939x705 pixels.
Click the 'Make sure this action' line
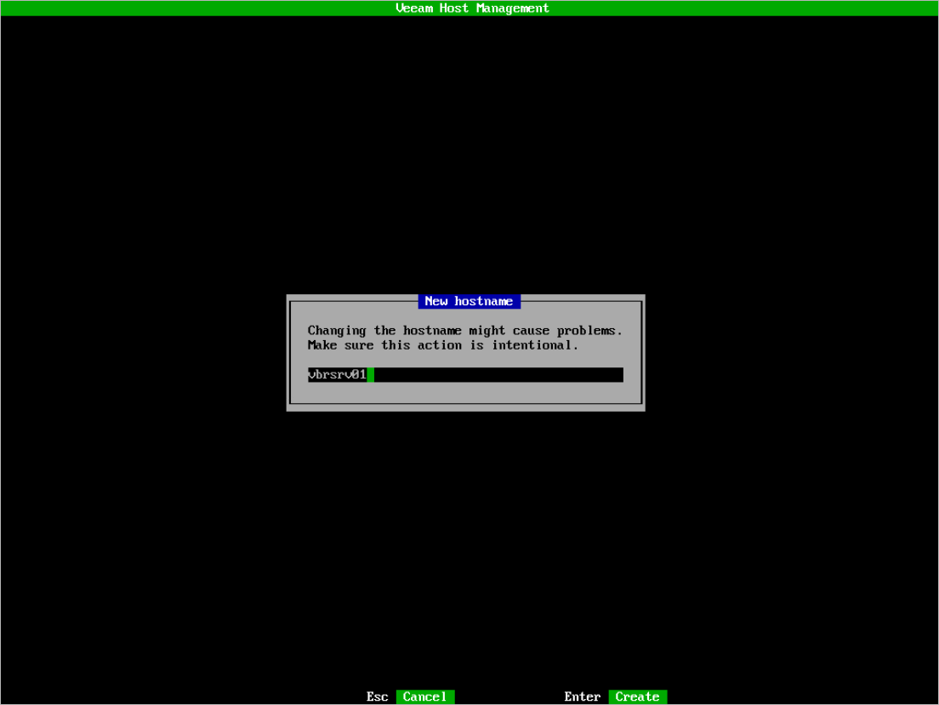click(442, 345)
